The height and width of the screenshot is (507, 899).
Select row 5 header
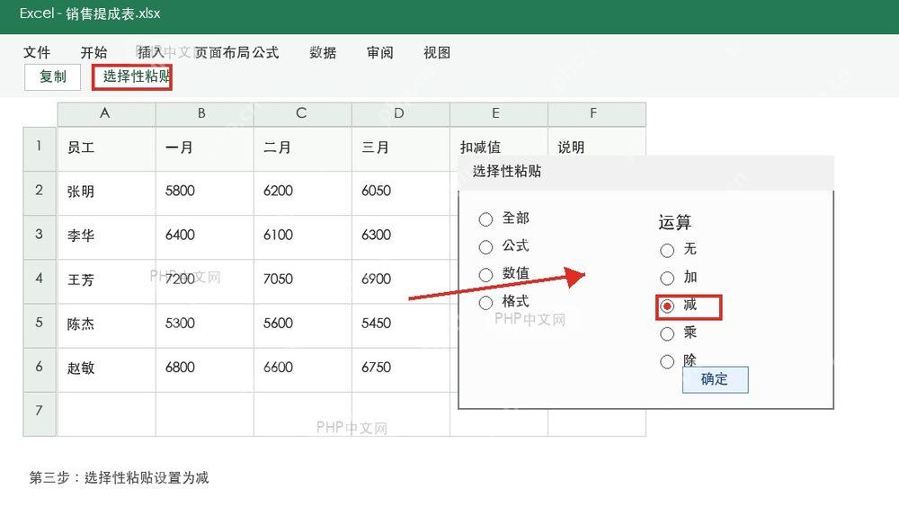39,325
